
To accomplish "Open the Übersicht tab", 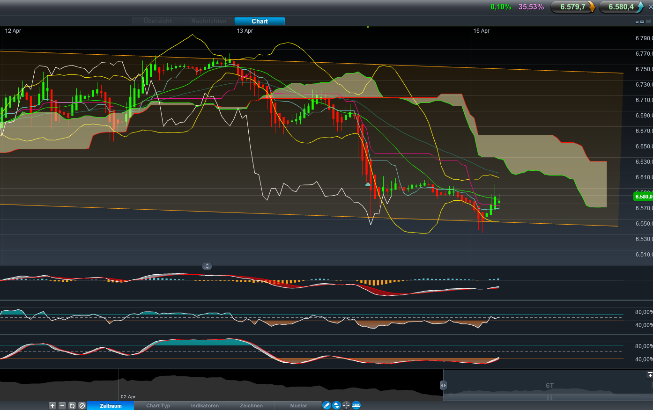I will pyautogui.click(x=158, y=21).
